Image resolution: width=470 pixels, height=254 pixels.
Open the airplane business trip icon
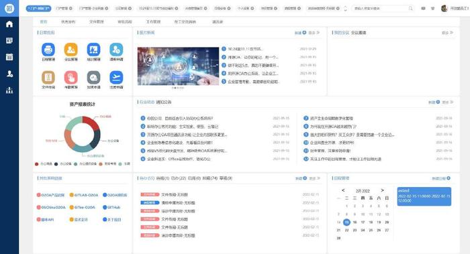pos(116,78)
